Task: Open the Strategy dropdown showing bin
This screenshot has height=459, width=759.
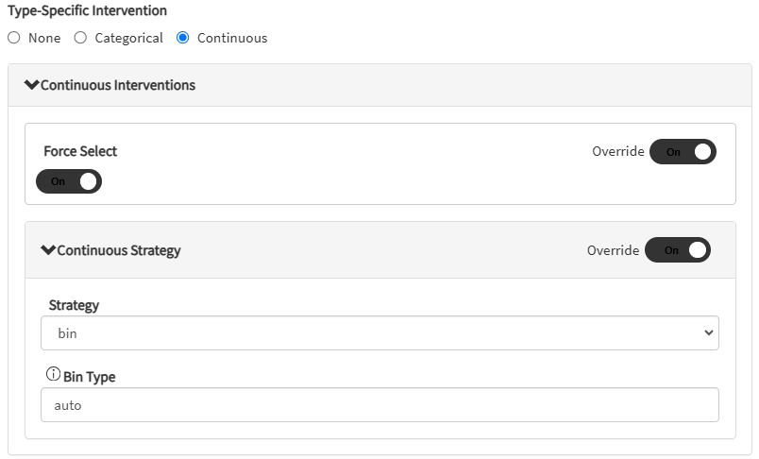Action: pyautogui.click(x=378, y=333)
